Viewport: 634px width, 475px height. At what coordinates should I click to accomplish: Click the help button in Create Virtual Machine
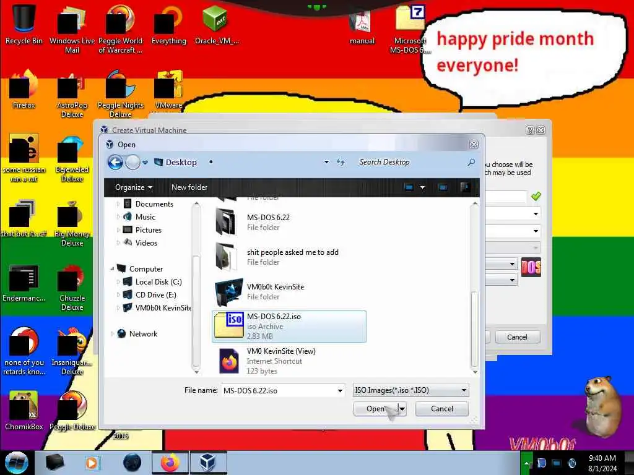530,130
